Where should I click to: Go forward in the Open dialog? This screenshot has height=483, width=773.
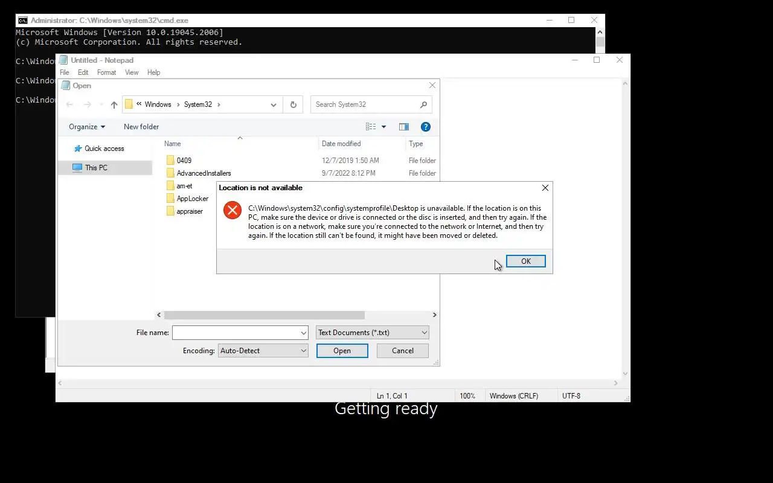(x=88, y=104)
